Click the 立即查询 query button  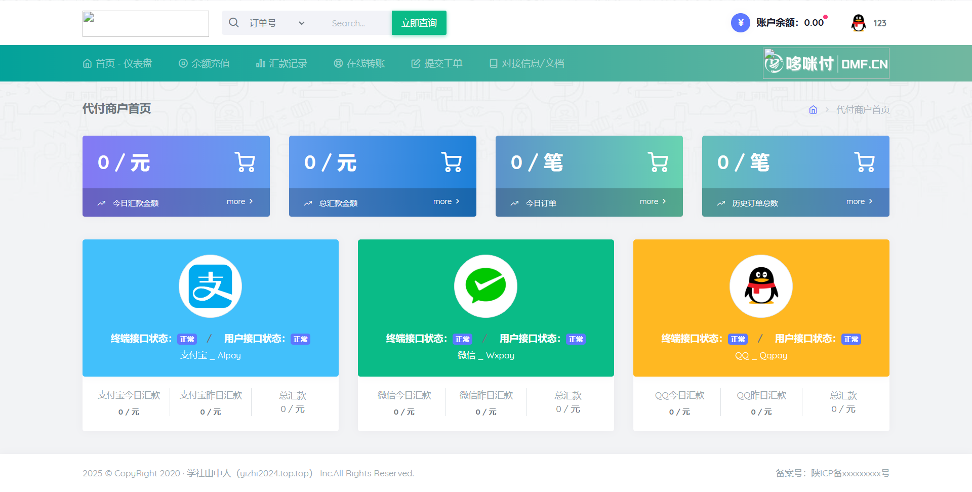click(x=419, y=23)
